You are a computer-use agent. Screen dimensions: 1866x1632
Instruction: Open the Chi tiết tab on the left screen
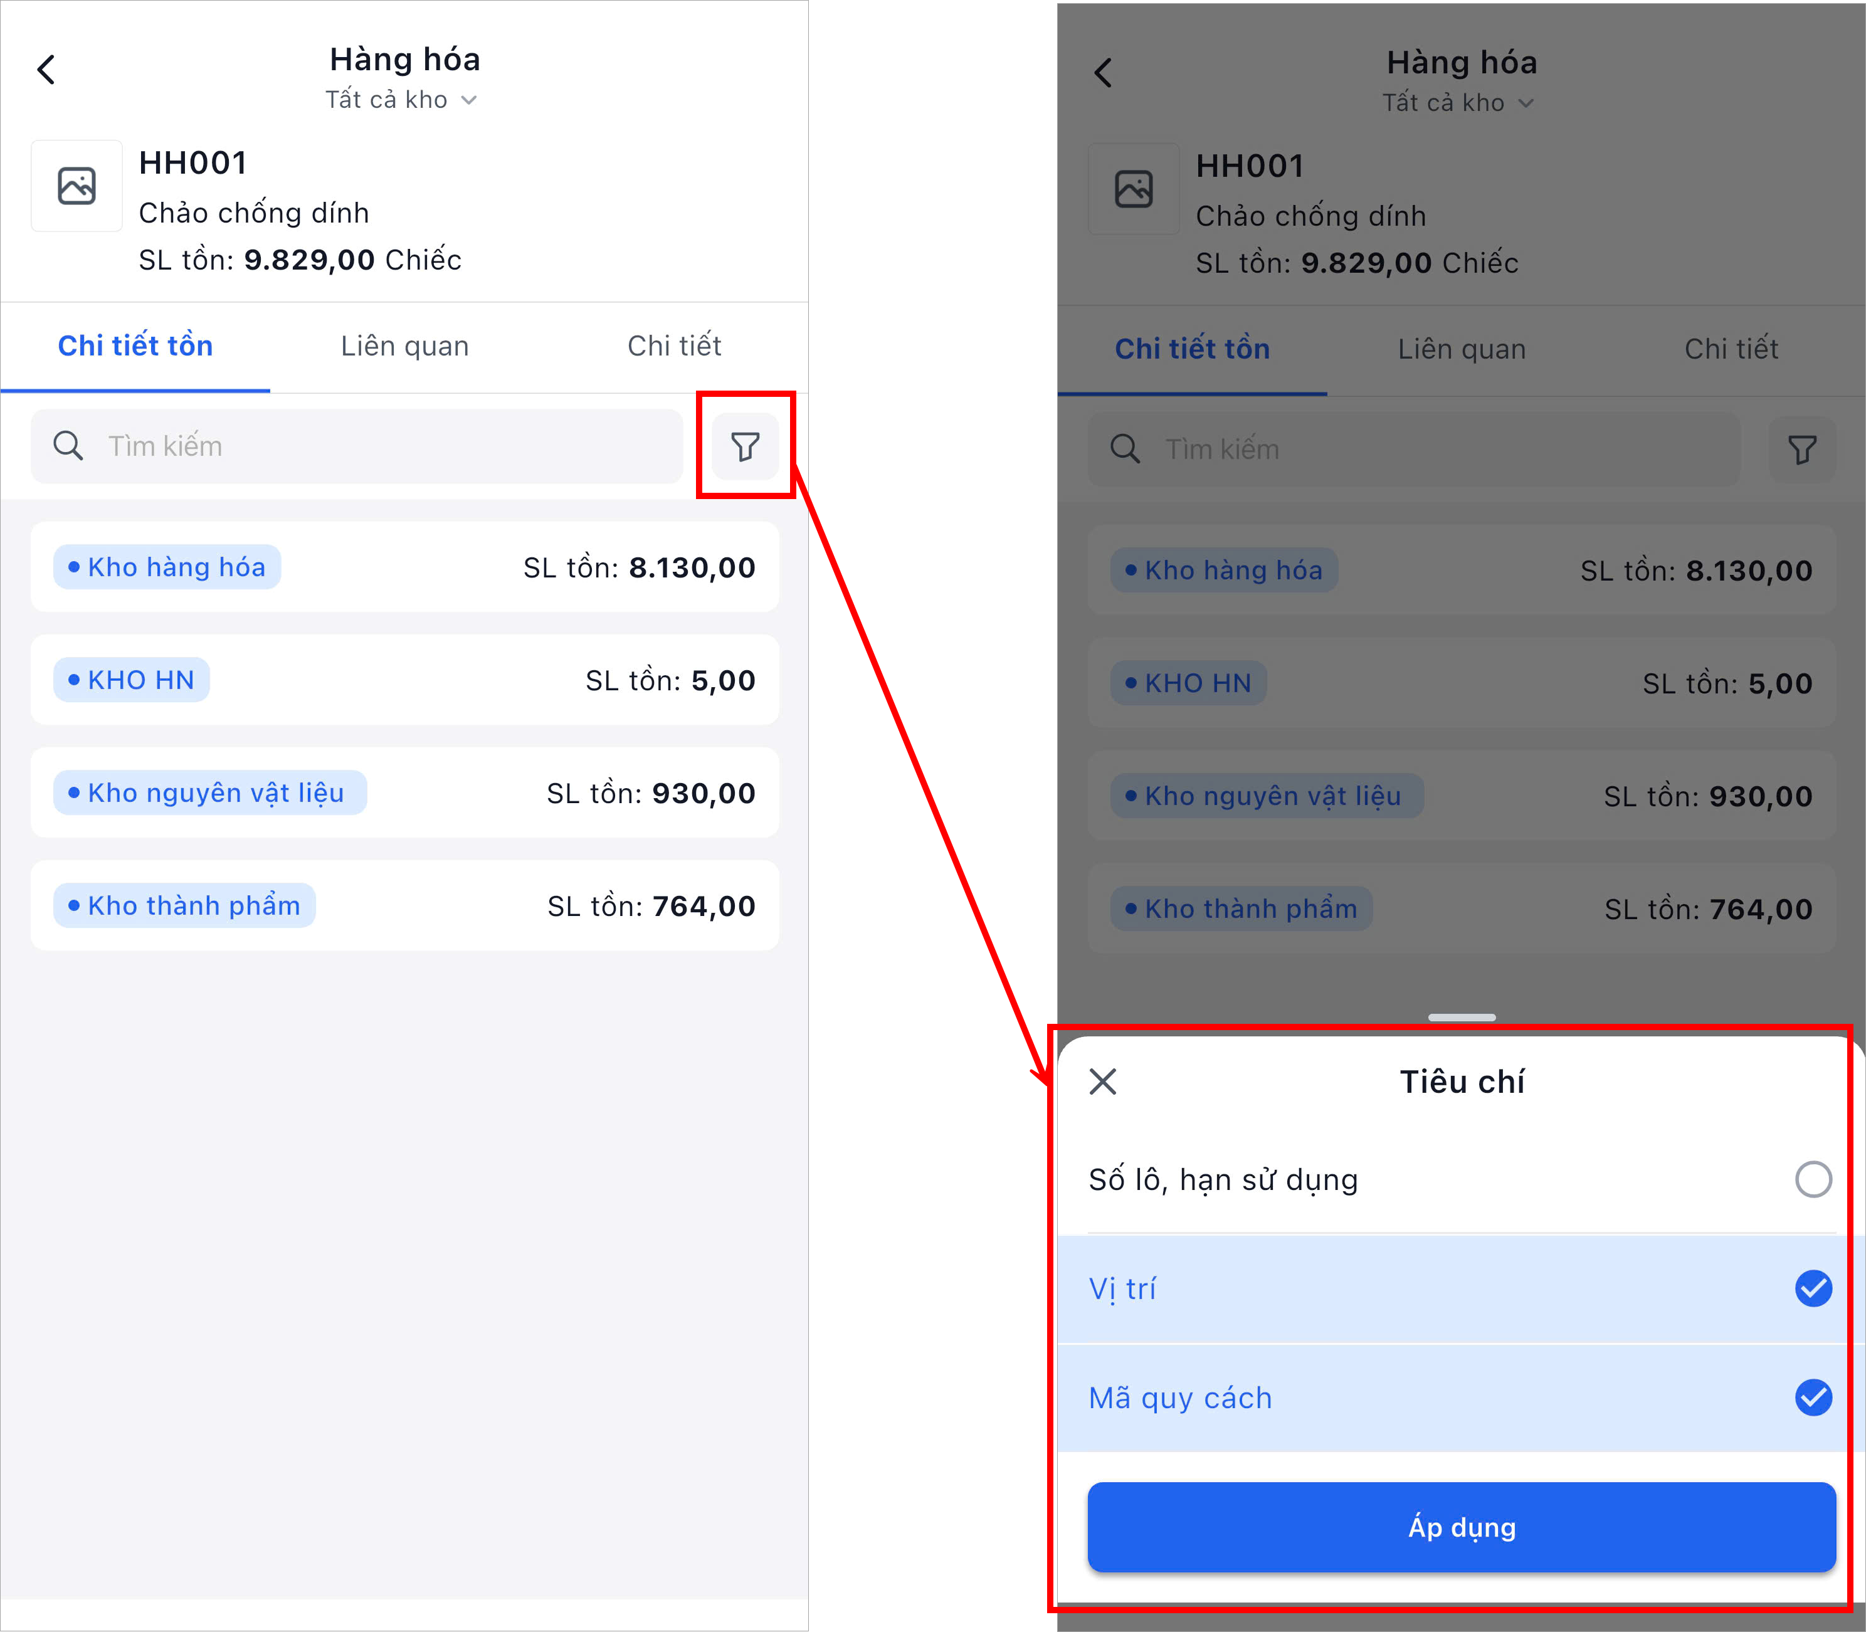pyautogui.click(x=674, y=346)
